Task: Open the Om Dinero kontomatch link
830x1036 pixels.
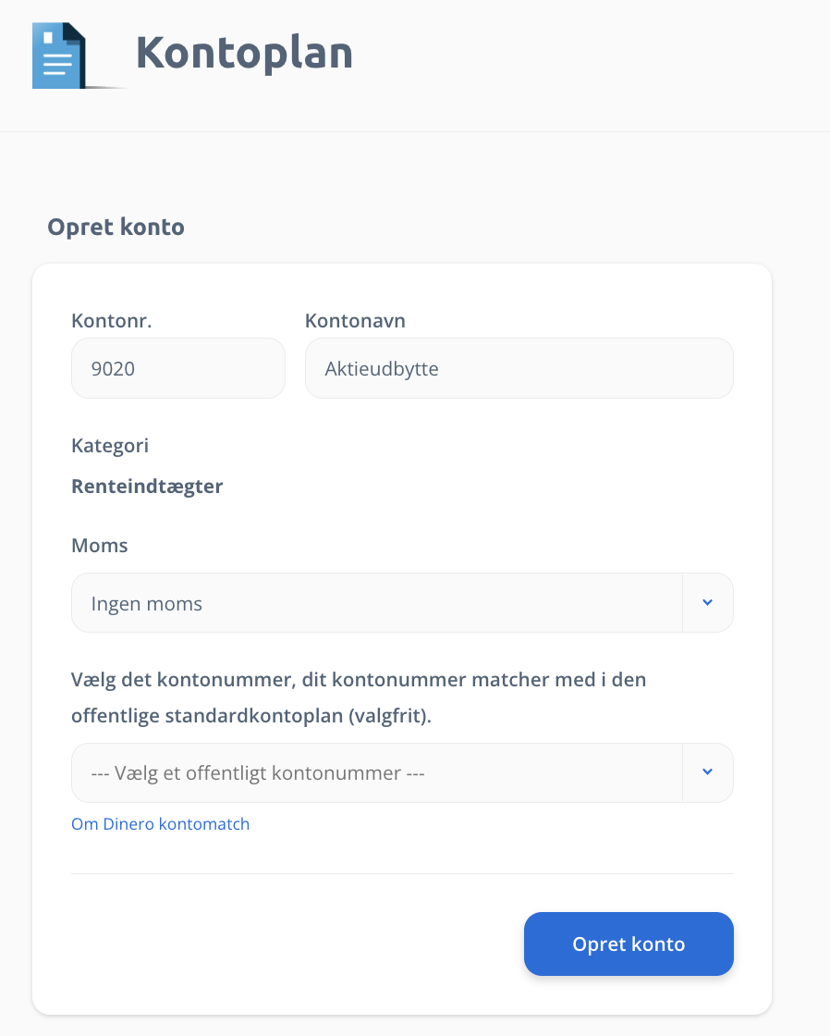Action: pyautogui.click(x=161, y=824)
